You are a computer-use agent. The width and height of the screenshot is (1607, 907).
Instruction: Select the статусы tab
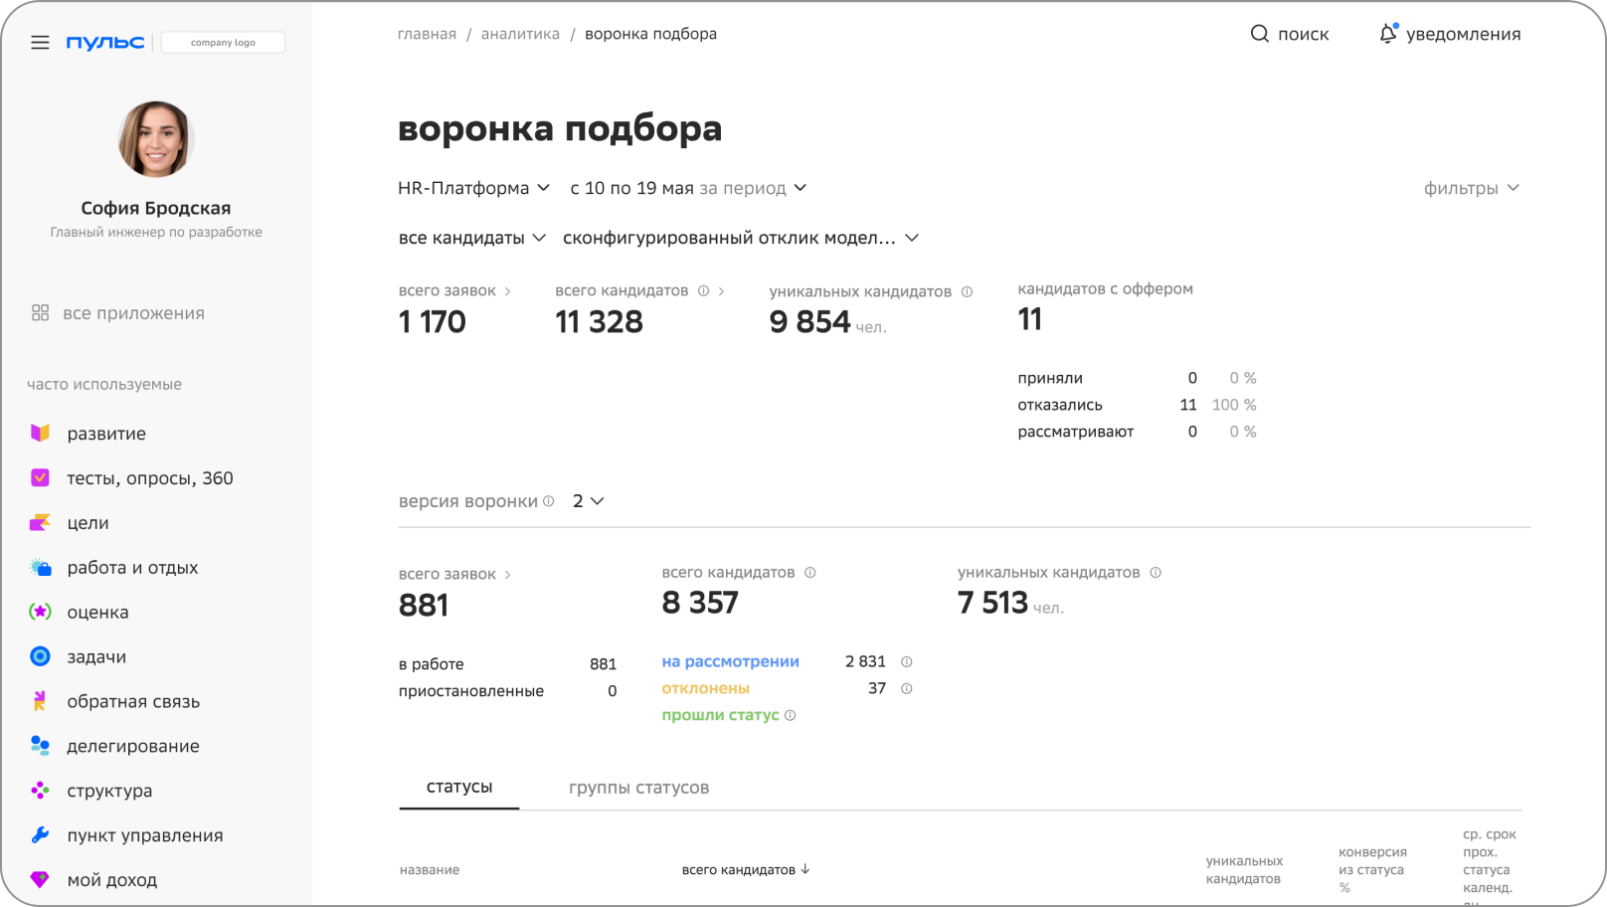458,787
